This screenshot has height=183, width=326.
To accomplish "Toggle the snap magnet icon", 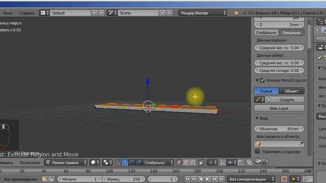I will pyautogui.click(x=223, y=163).
